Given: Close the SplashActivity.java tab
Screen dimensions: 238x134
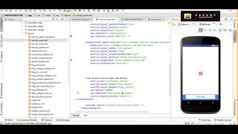Looking at the screenshot, I should click(x=91, y=19).
